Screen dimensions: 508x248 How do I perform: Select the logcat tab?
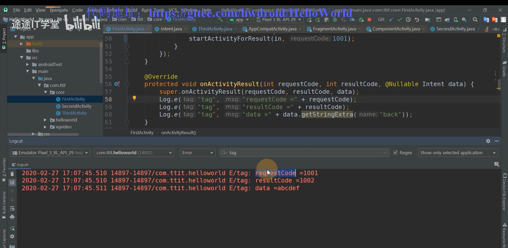[20, 164]
